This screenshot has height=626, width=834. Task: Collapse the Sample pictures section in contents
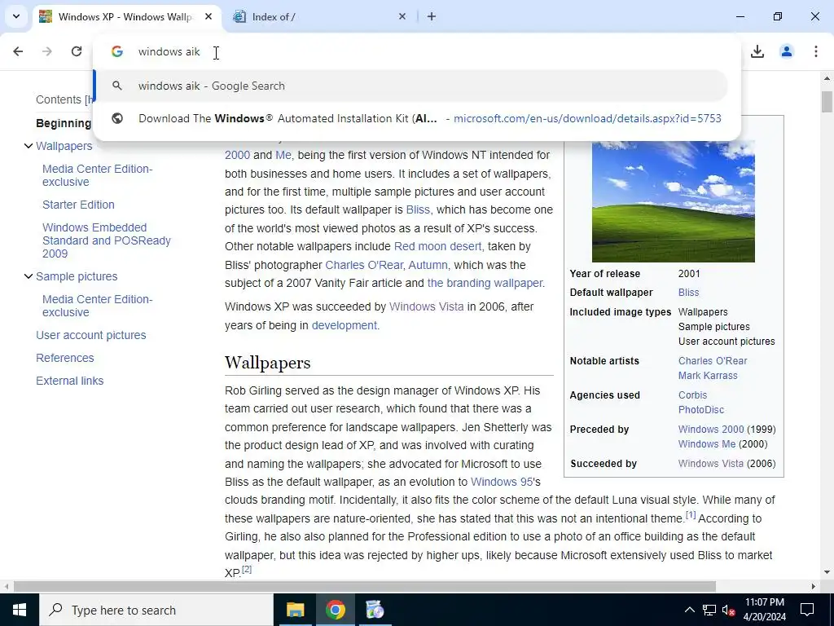[x=29, y=276]
